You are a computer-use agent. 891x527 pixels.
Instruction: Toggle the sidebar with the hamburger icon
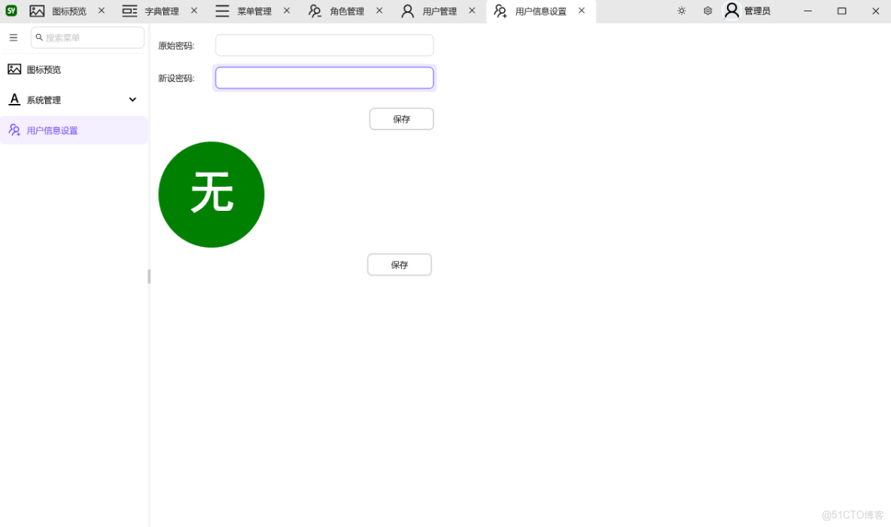coord(13,37)
